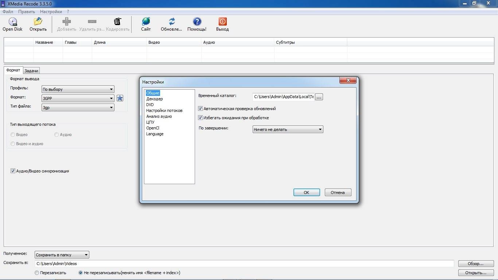Select ЦПУ in settings list
The image size is (498, 280).
(150, 122)
